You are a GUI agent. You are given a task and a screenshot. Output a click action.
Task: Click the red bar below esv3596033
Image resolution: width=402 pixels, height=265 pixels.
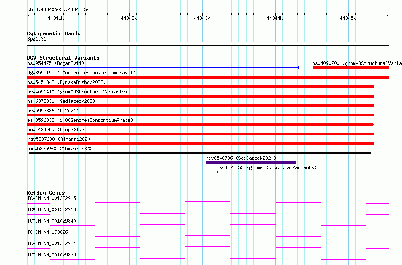(x=201, y=125)
